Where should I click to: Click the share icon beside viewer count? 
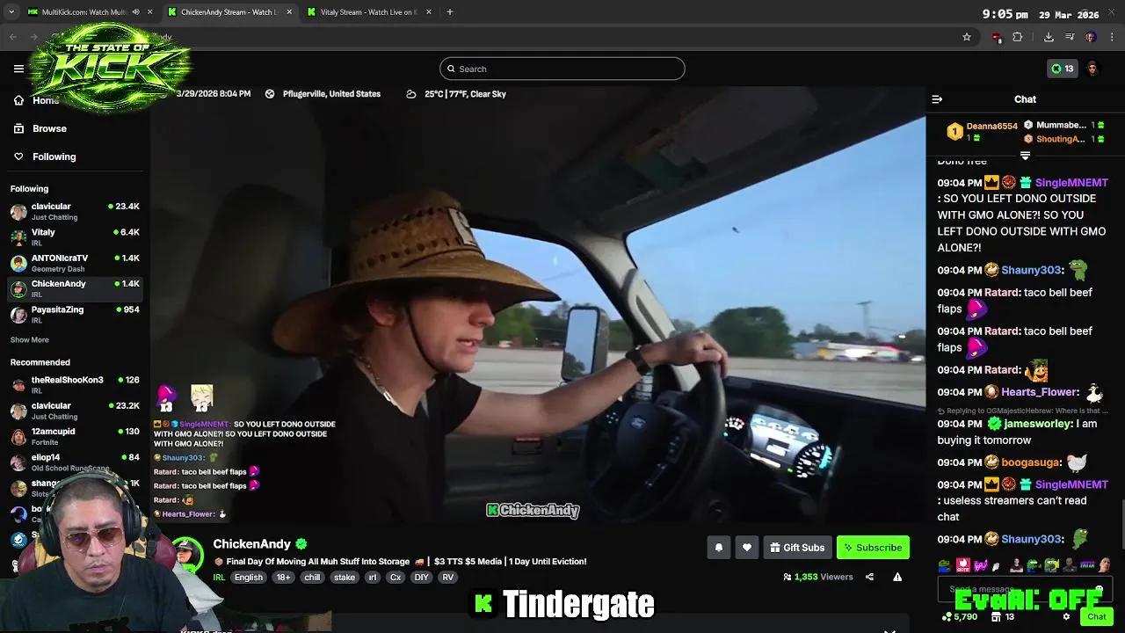pyautogui.click(x=869, y=577)
